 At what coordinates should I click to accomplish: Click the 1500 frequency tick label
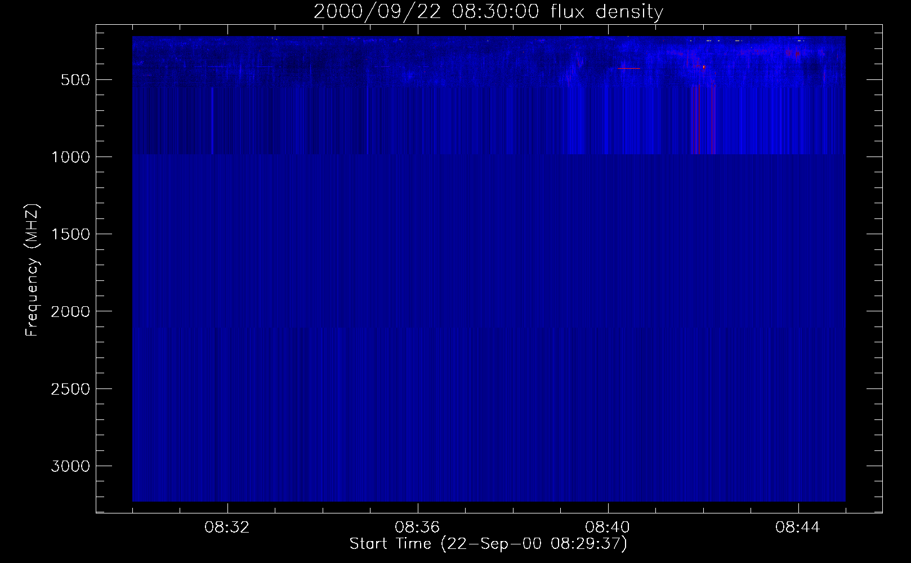70,234
